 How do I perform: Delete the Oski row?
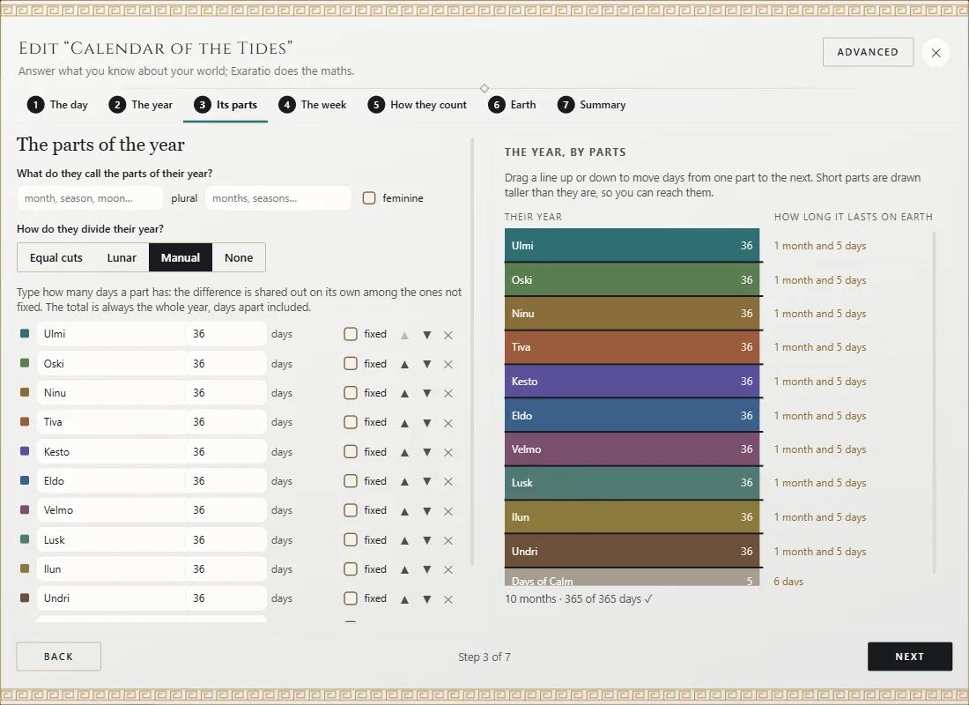pyautogui.click(x=448, y=364)
